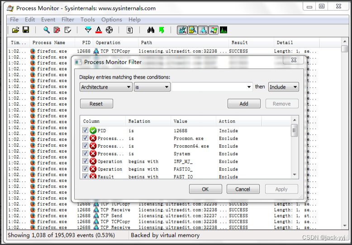Uncheck the IRP_MJ_ operation filter
This screenshot has height=245, width=352.
[x=85, y=161]
